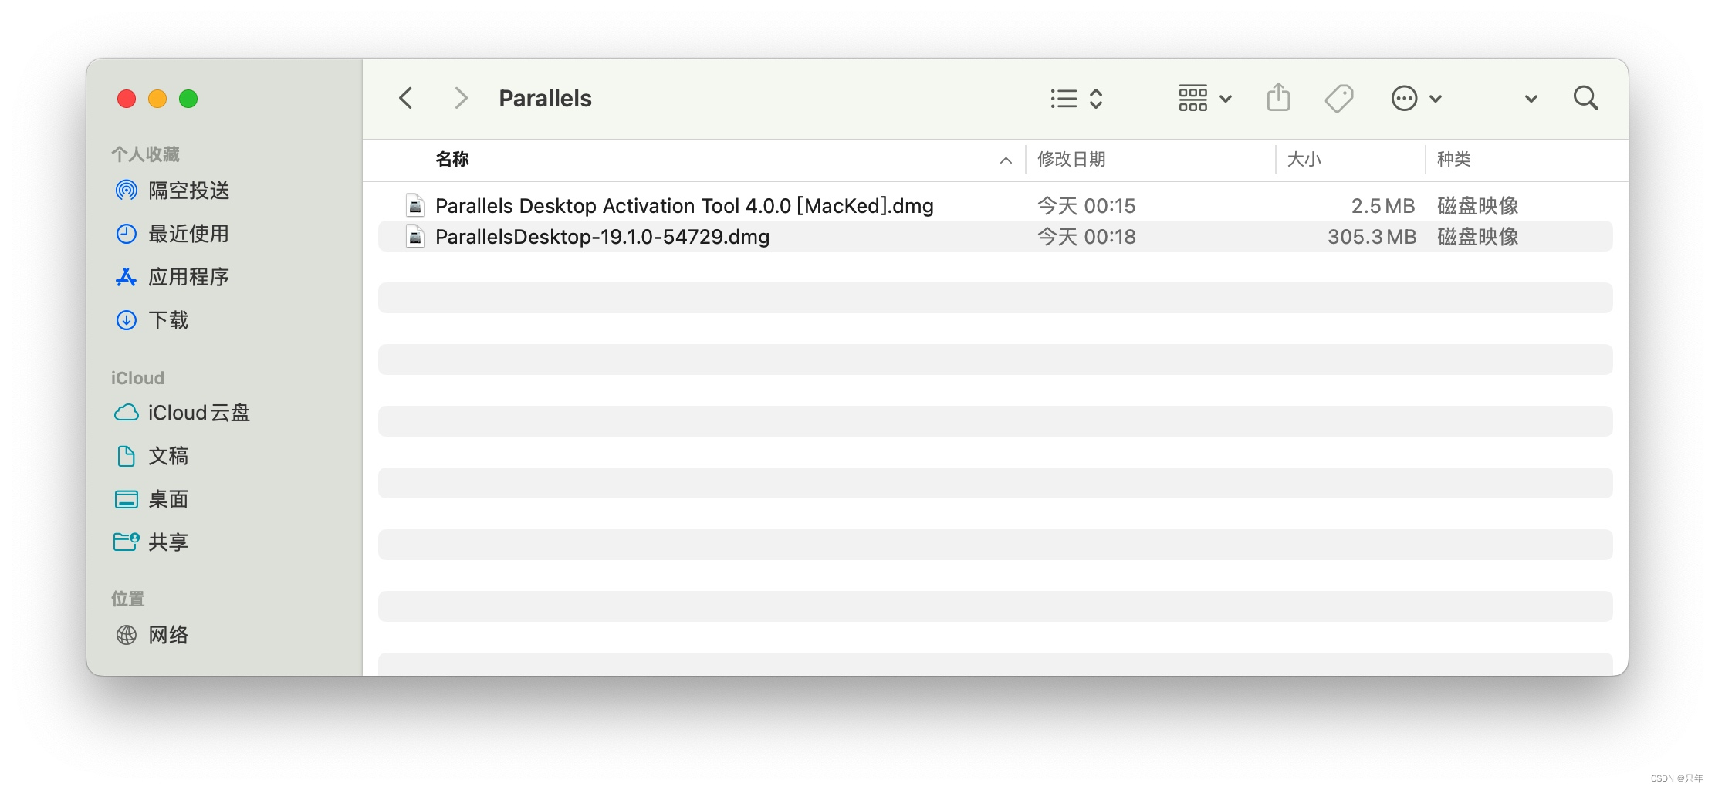Viewport: 1715px width, 790px height.
Task: Click the Share toolbar icon
Action: coord(1279,98)
